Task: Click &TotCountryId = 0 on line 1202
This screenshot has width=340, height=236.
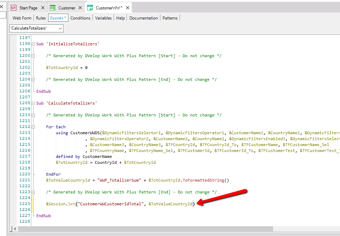Action: click(67, 68)
